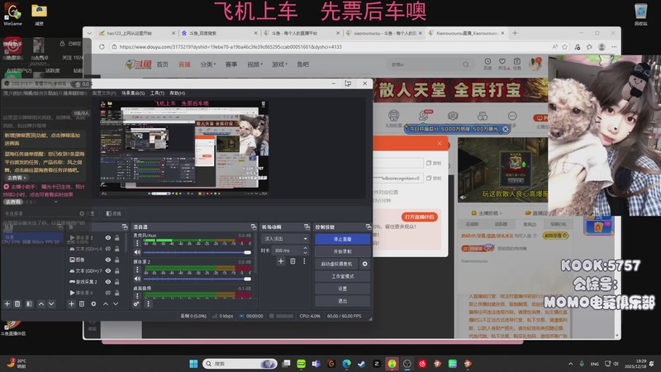Start the virtual camera 启动虚拟摄像机
The height and width of the screenshot is (372, 661).
[336, 264]
